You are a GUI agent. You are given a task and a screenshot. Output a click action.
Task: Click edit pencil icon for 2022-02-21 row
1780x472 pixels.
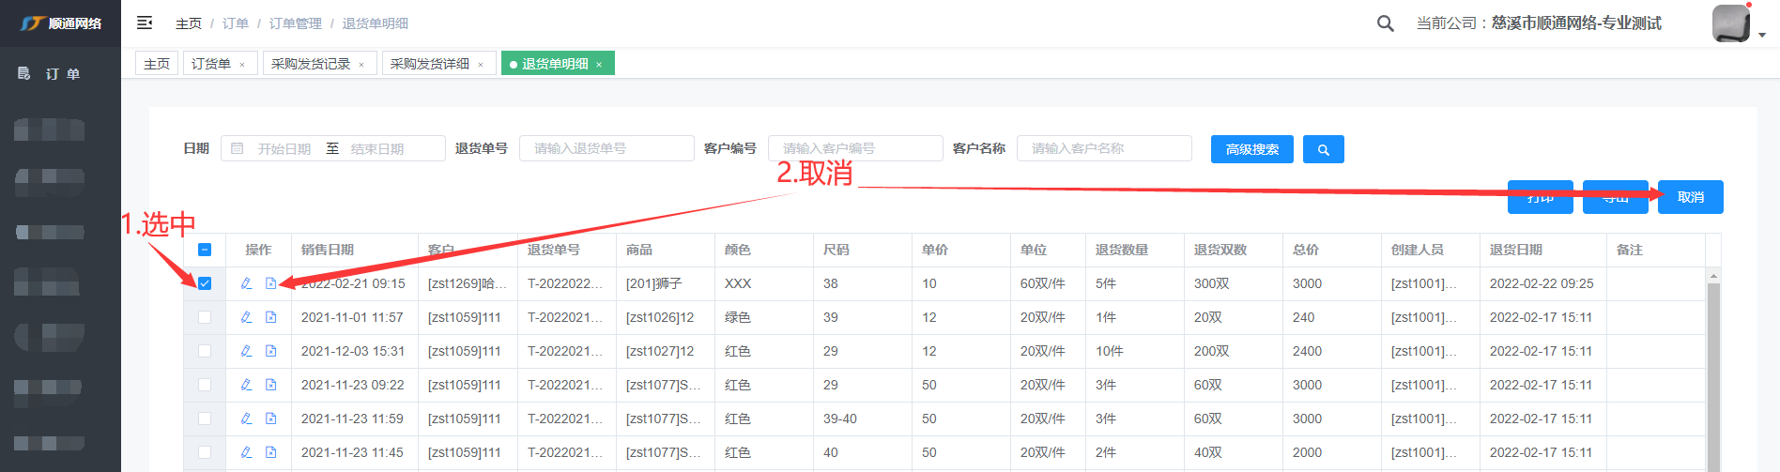tap(246, 283)
